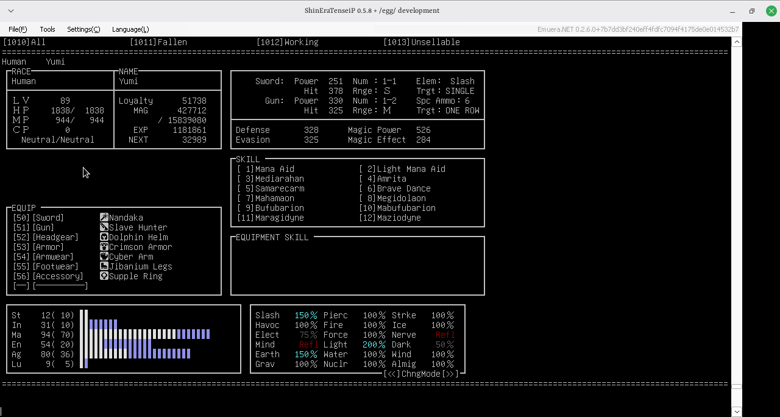Click the scrollbar down arrow
This screenshot has width=780, height=417.
[x=737, y=412]
